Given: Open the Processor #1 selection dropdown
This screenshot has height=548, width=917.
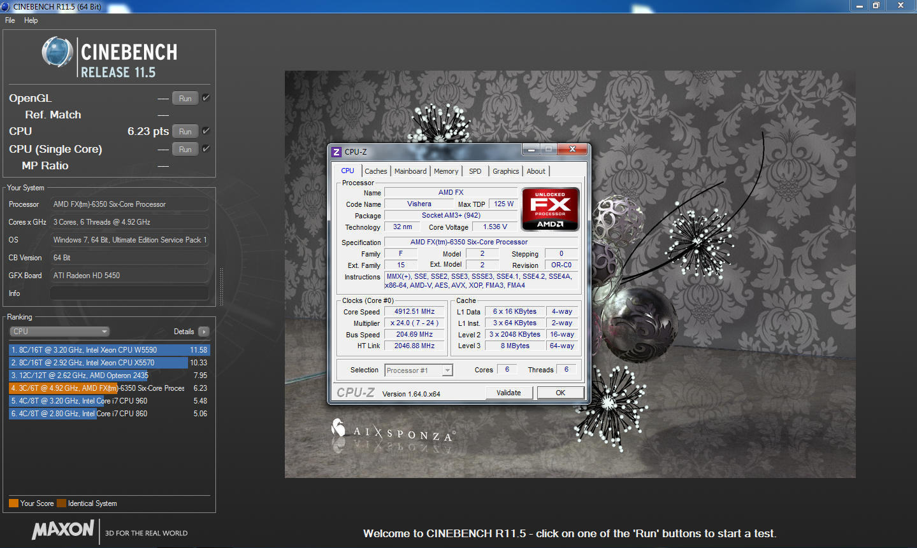Looking at the screenshot, I should point(419,370).
